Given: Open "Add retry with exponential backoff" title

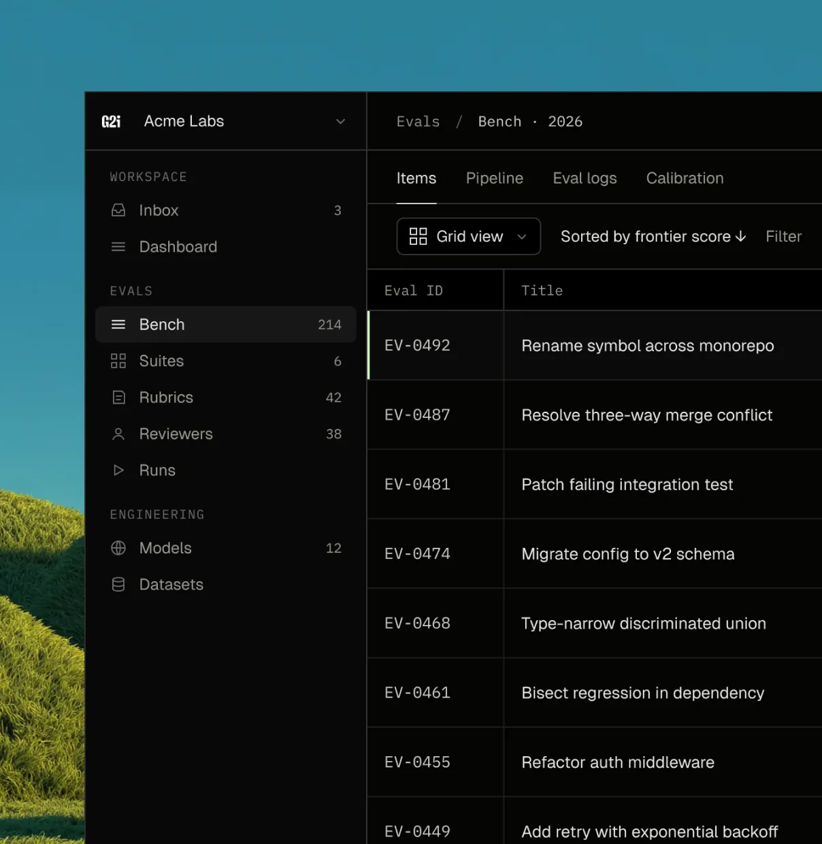Looking at the screenshot, I should 650,832.
